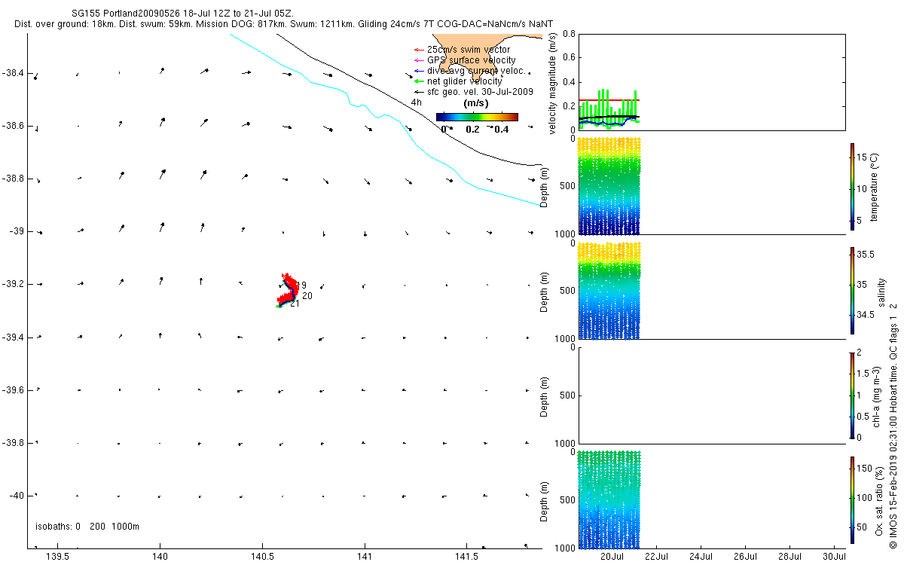Click the '140' longitude tick label
This screenshot has width=904, height=565.
(x=160, y=557)
